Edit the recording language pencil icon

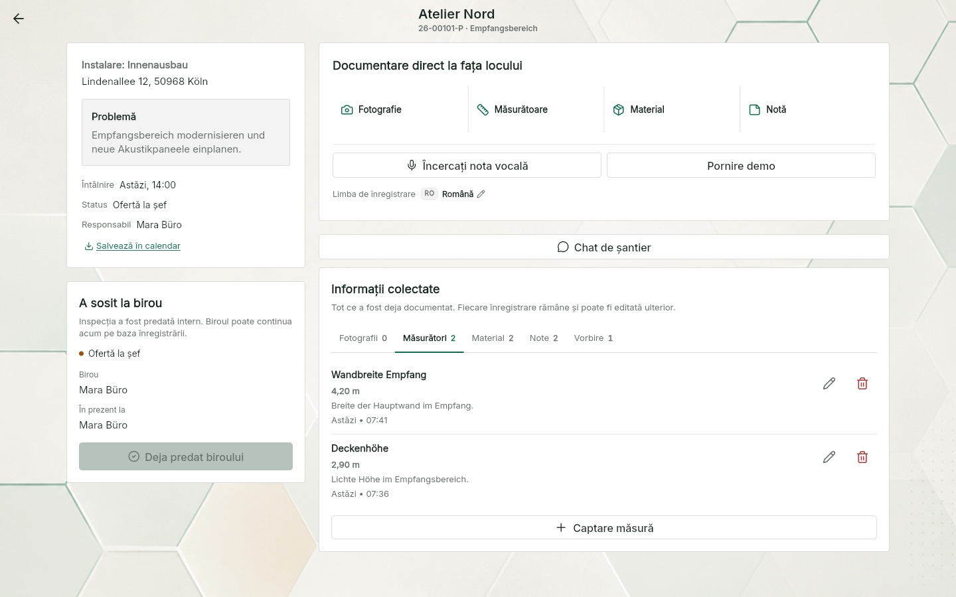click(x=481, y=194)
